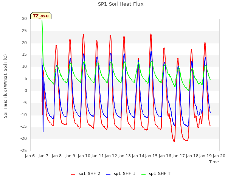Click the red sp1_SHF_2 legend swatch
The image size is (242, 181).
click(73, 174)
